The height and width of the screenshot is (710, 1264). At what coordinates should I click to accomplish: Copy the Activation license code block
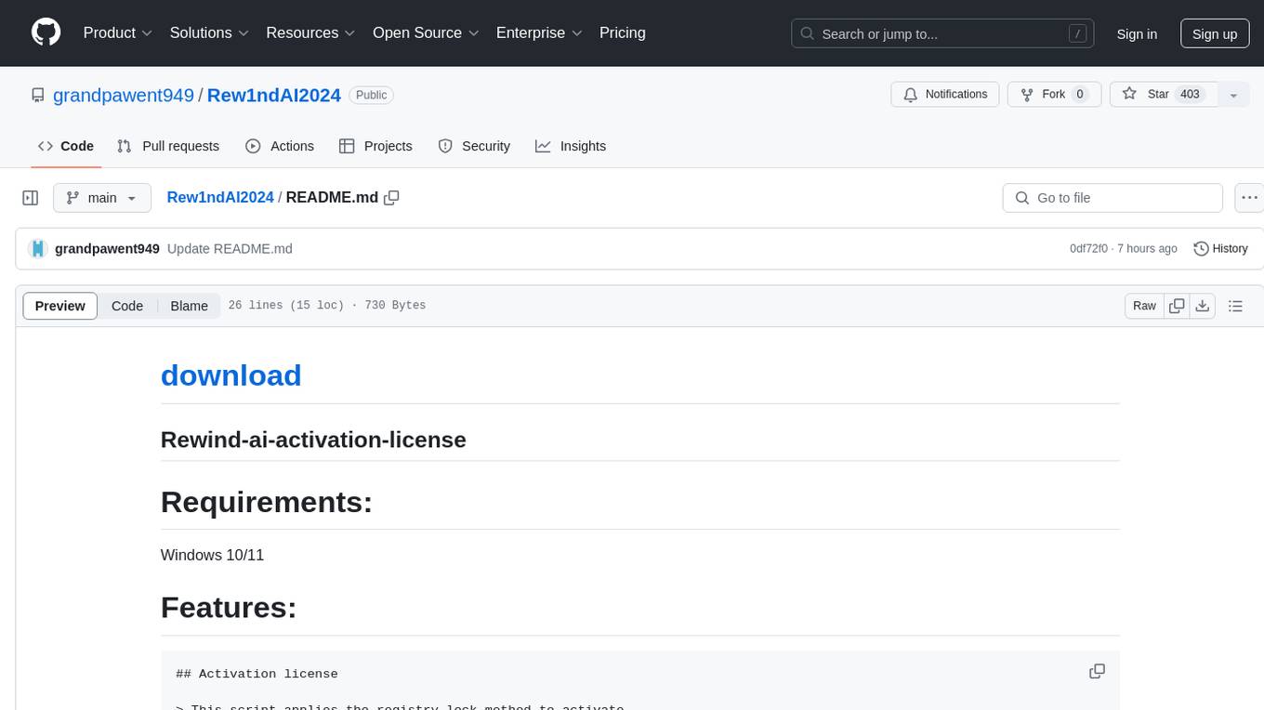(x=1097, y=671)
